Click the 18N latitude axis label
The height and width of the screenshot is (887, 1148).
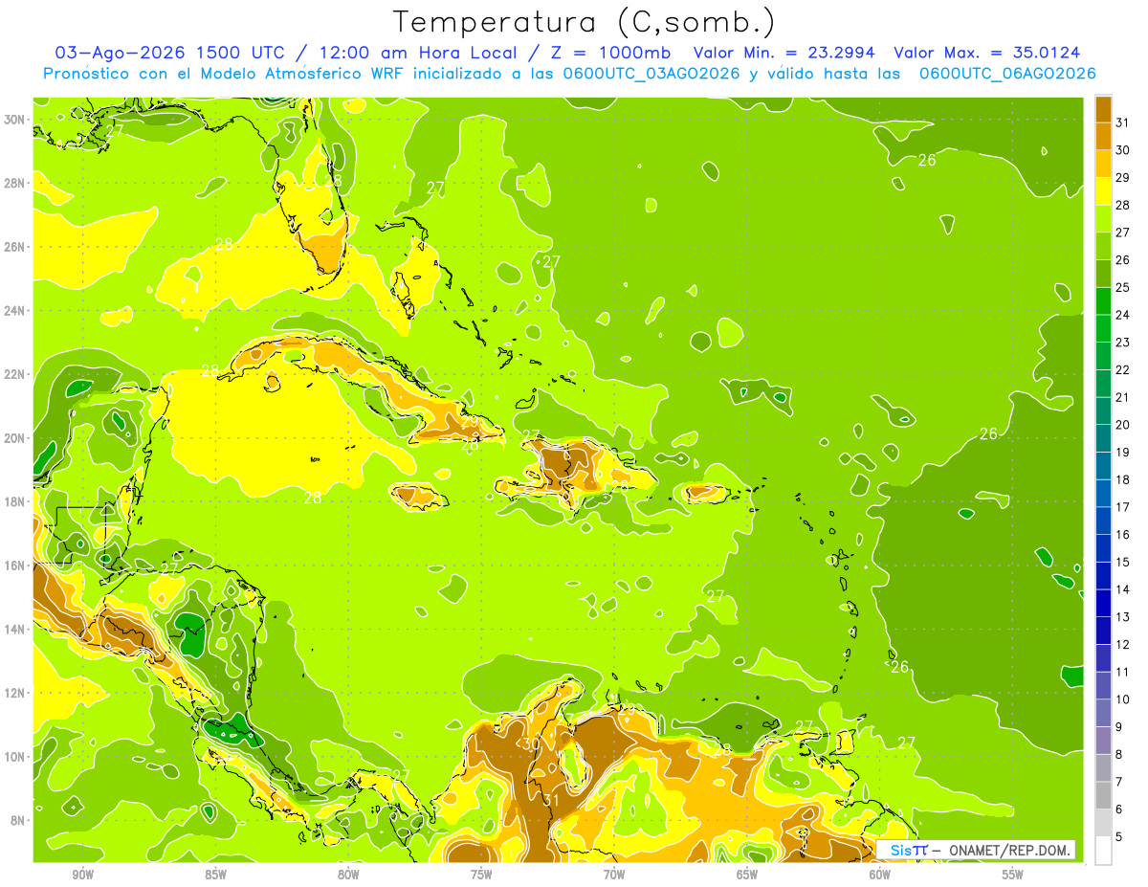click(x=14, y=501)
